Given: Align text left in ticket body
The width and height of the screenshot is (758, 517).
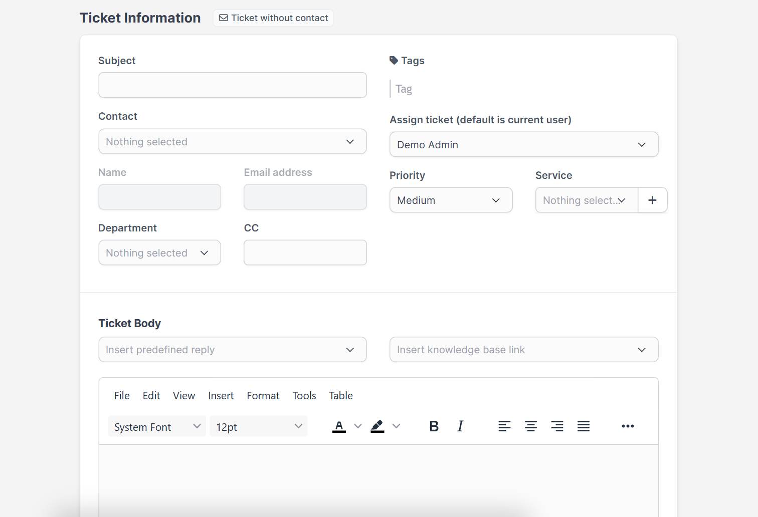Looking at the screenshot, I should [504, 426].
